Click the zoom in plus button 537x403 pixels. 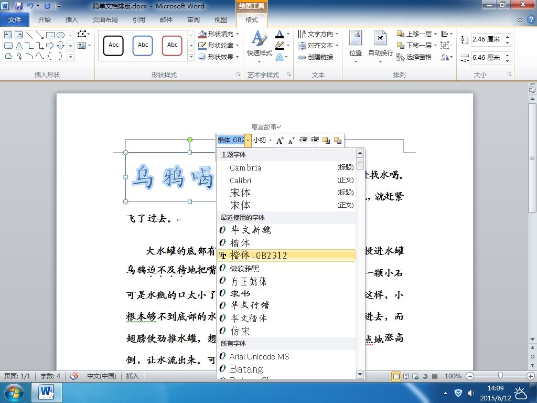[531, 376]
